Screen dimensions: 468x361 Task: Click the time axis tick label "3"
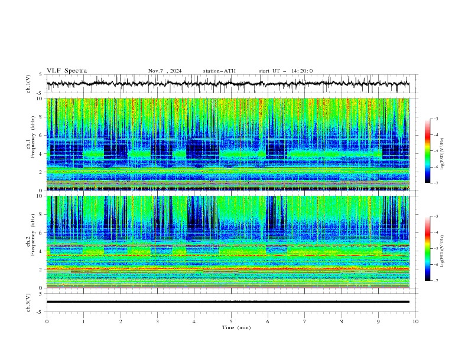tap(157, 321)
